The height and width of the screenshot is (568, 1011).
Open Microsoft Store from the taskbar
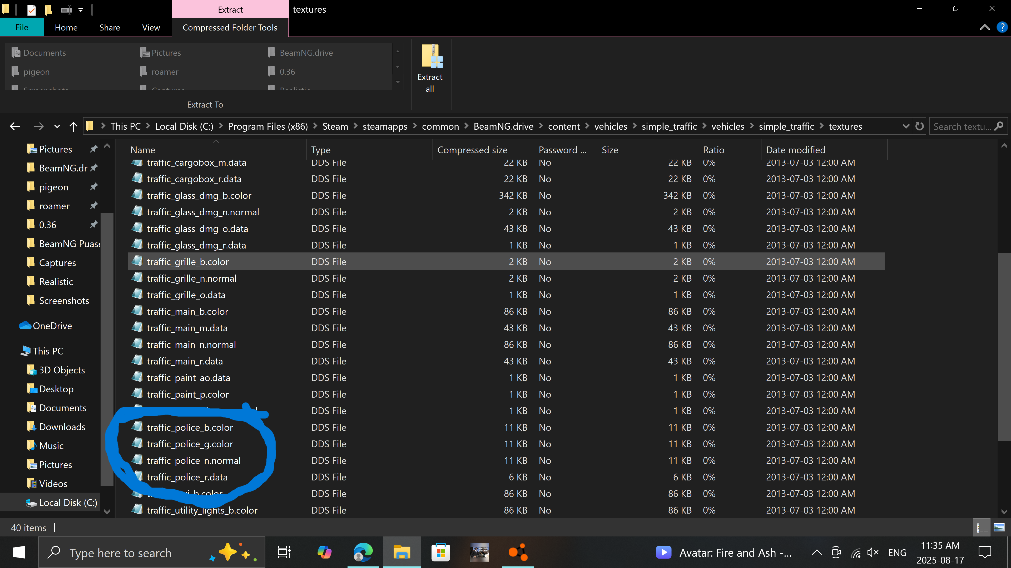(x=440, y=553)
